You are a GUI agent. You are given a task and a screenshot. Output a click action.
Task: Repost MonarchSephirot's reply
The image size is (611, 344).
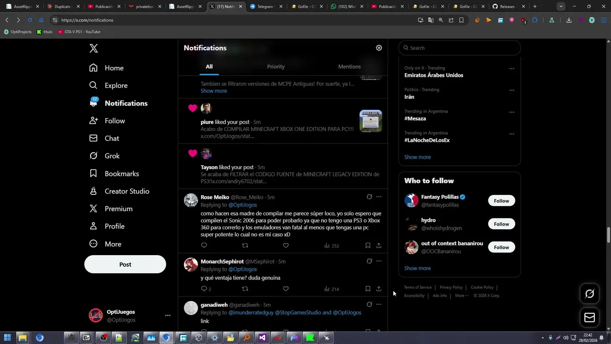(x=245, y=289)
